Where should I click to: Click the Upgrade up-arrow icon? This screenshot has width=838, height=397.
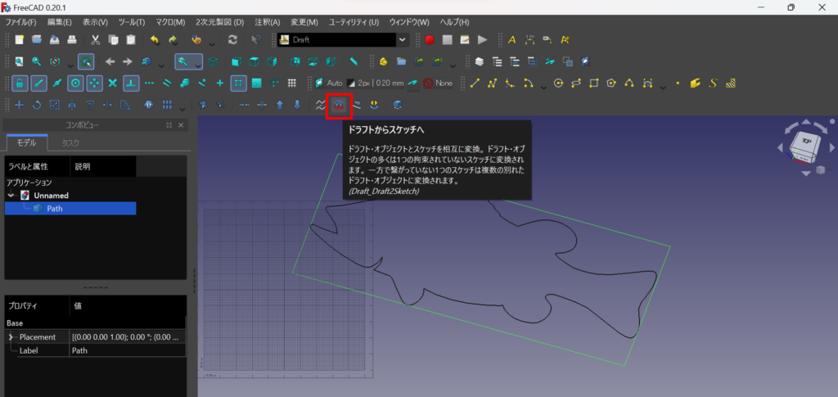(280, 106)
